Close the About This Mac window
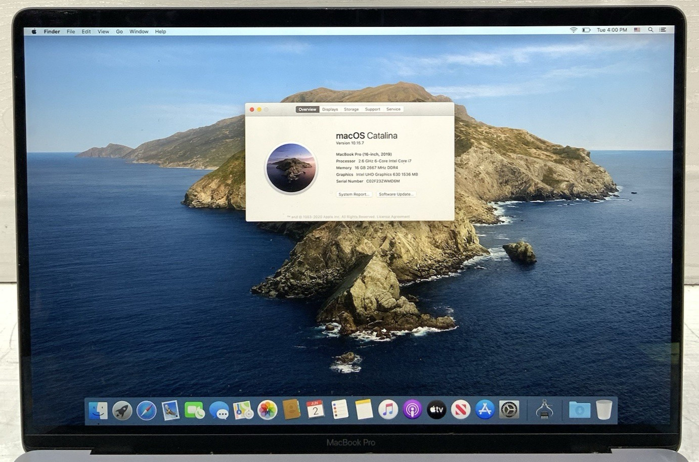 pos(252,110)
